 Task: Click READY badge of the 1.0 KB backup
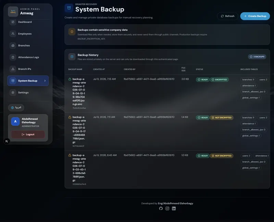click(203, 156)
